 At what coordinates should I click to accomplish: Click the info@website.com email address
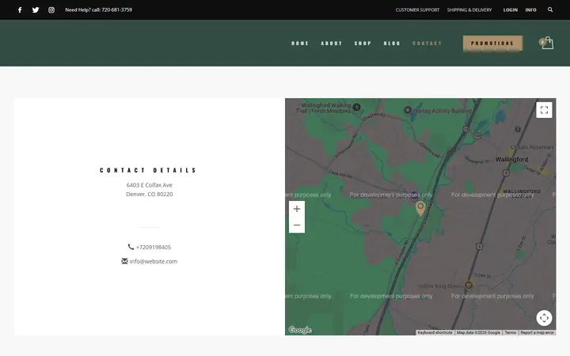click(154, 261)
